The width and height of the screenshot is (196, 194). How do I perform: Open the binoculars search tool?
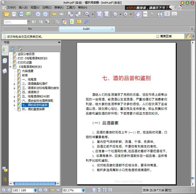coord(160,14)
